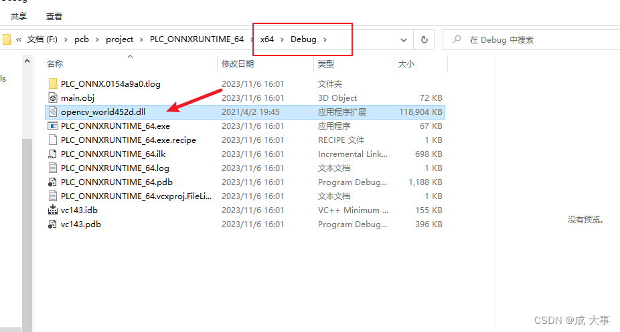The height and width of the screenshot is (332, 620).
Task: Select file name PLC_ONNXRUNTIME_64.pdb
Action: 117,182
